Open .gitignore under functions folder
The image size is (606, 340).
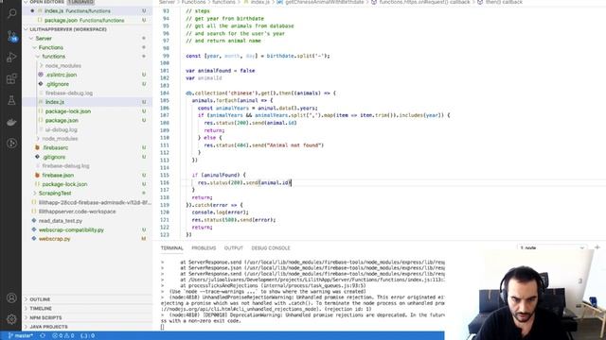pos(57,84)
